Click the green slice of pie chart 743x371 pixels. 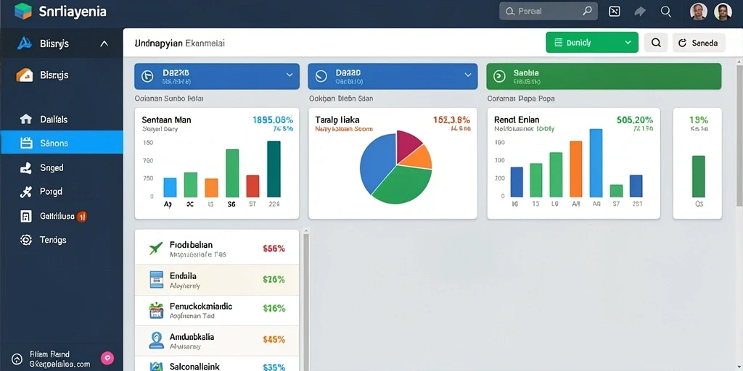(403, 185)
